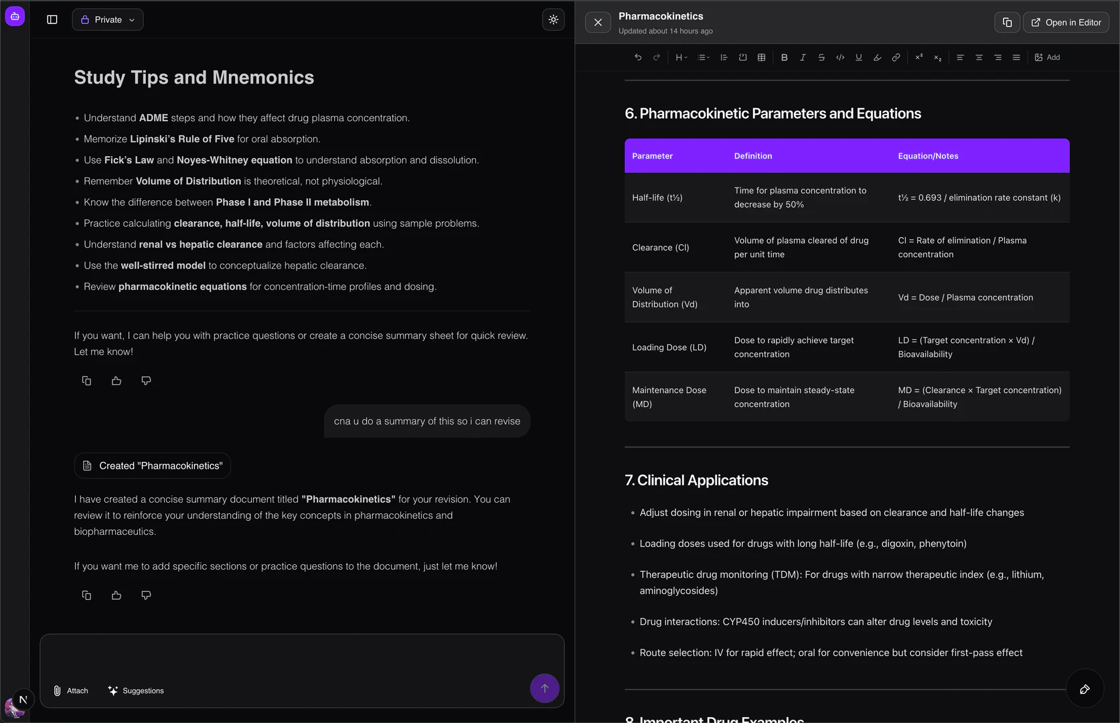Toggle strikethrough formatting

821,57
